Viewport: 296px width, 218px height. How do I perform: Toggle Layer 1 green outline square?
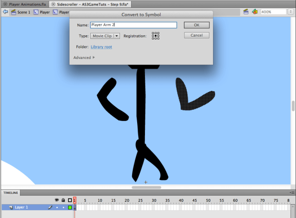pos(70,207)
